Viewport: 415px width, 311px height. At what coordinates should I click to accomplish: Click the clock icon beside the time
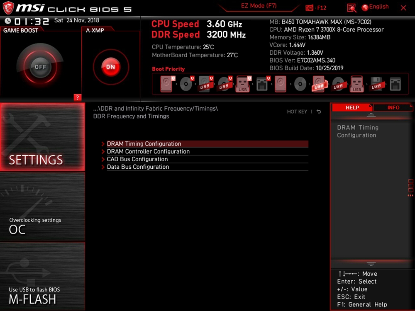tap(8, 21)
